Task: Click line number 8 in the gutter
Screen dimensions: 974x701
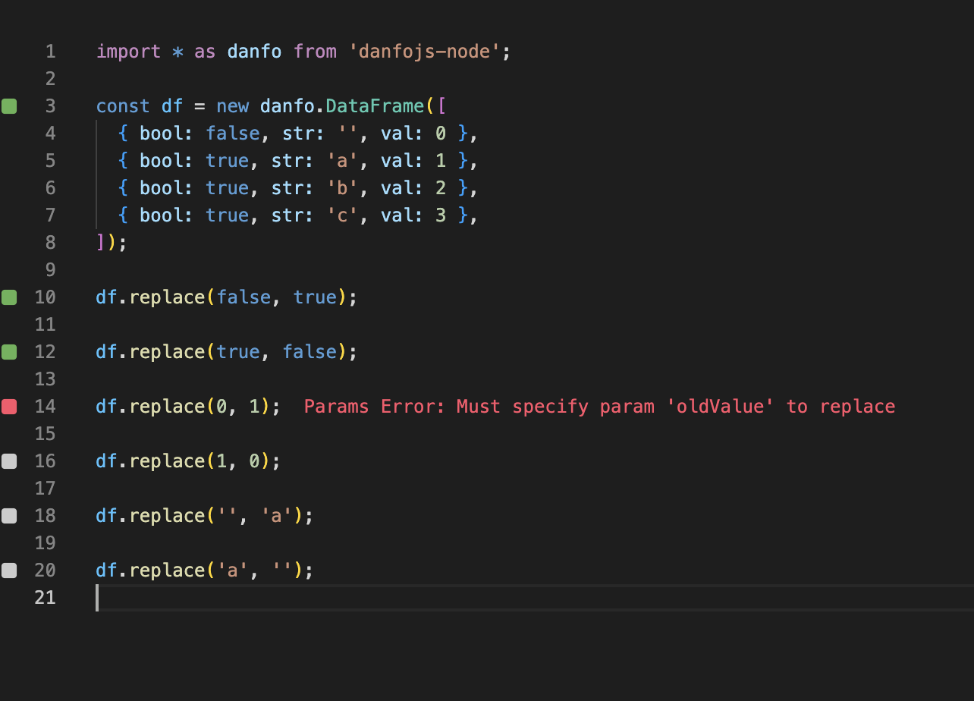Action: pos(50,243)
